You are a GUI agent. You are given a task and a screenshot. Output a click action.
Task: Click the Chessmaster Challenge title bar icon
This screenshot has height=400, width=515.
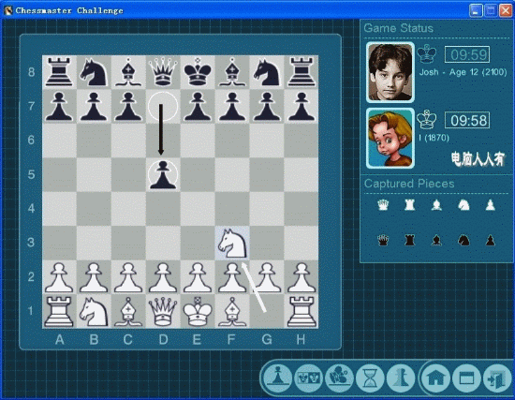pyautogui.click(x=7, y=10)
